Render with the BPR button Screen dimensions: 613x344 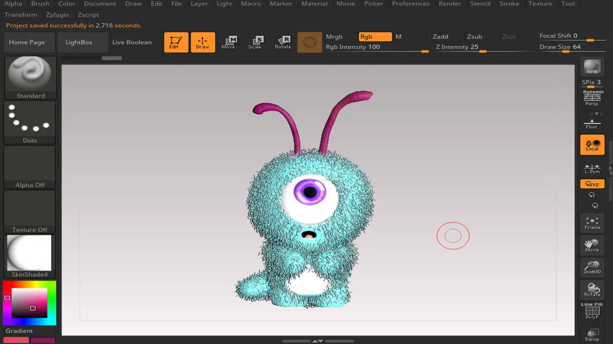[592, 67]
